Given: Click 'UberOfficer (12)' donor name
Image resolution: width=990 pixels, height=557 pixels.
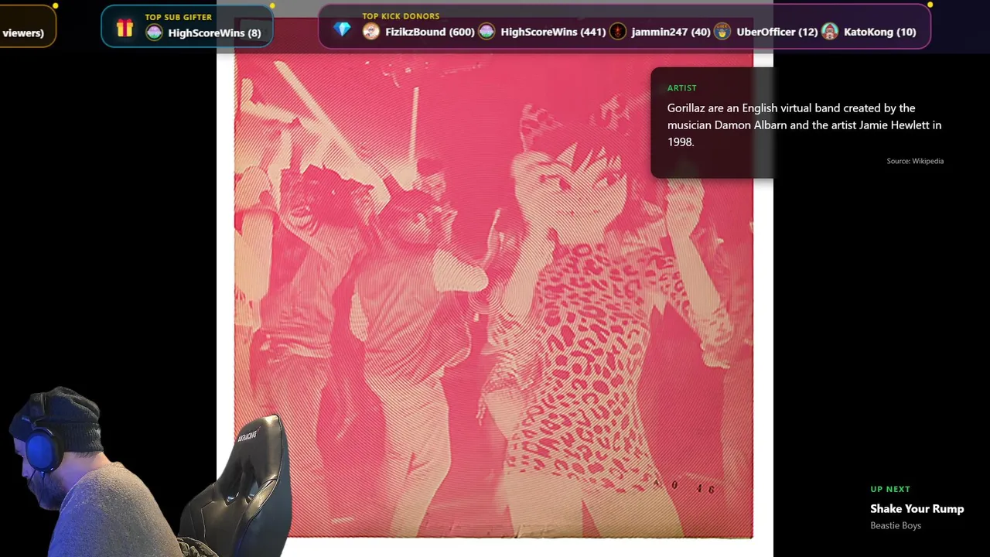Looking at the screenshot, I should click(777, 32).
